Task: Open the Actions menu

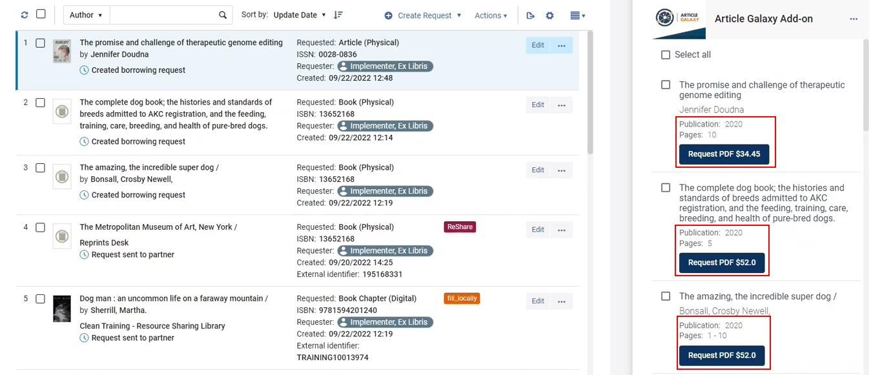Action: pos(491,15)
